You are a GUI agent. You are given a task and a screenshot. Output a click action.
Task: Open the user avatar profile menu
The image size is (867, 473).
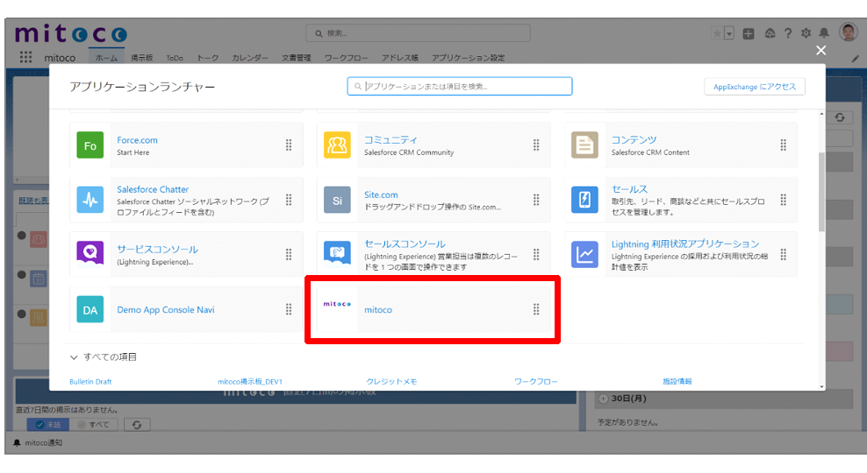click(849, 32)
